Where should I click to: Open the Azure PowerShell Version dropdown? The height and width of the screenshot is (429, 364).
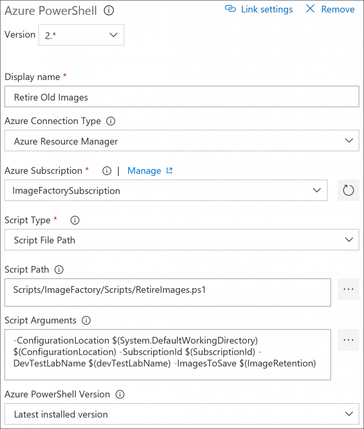(181, 414)
